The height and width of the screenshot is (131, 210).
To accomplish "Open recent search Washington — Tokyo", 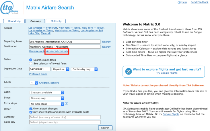I will click(x=67, y=30).
